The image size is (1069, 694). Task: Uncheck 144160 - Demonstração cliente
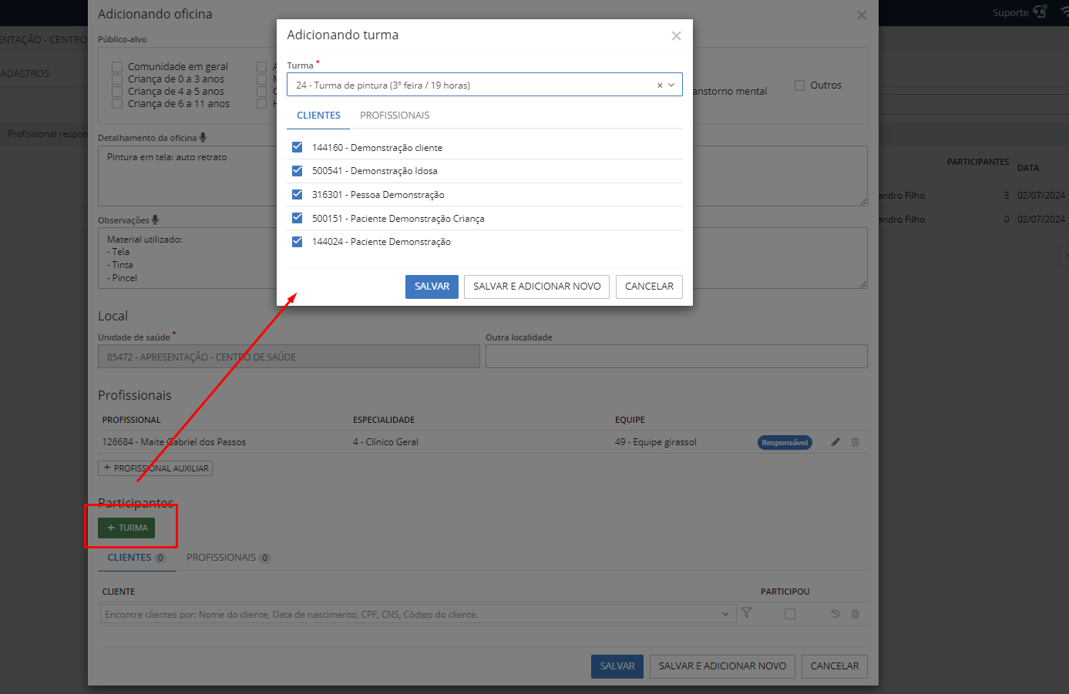point(297,147)
